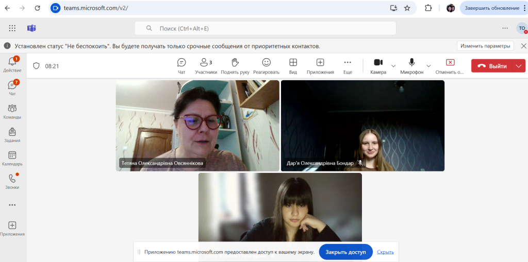Image resolution: width=528 pixels, height=262 pixels.
Task: Open the dropdown arrow beside Выйти
Action: (x=519, y=66)
